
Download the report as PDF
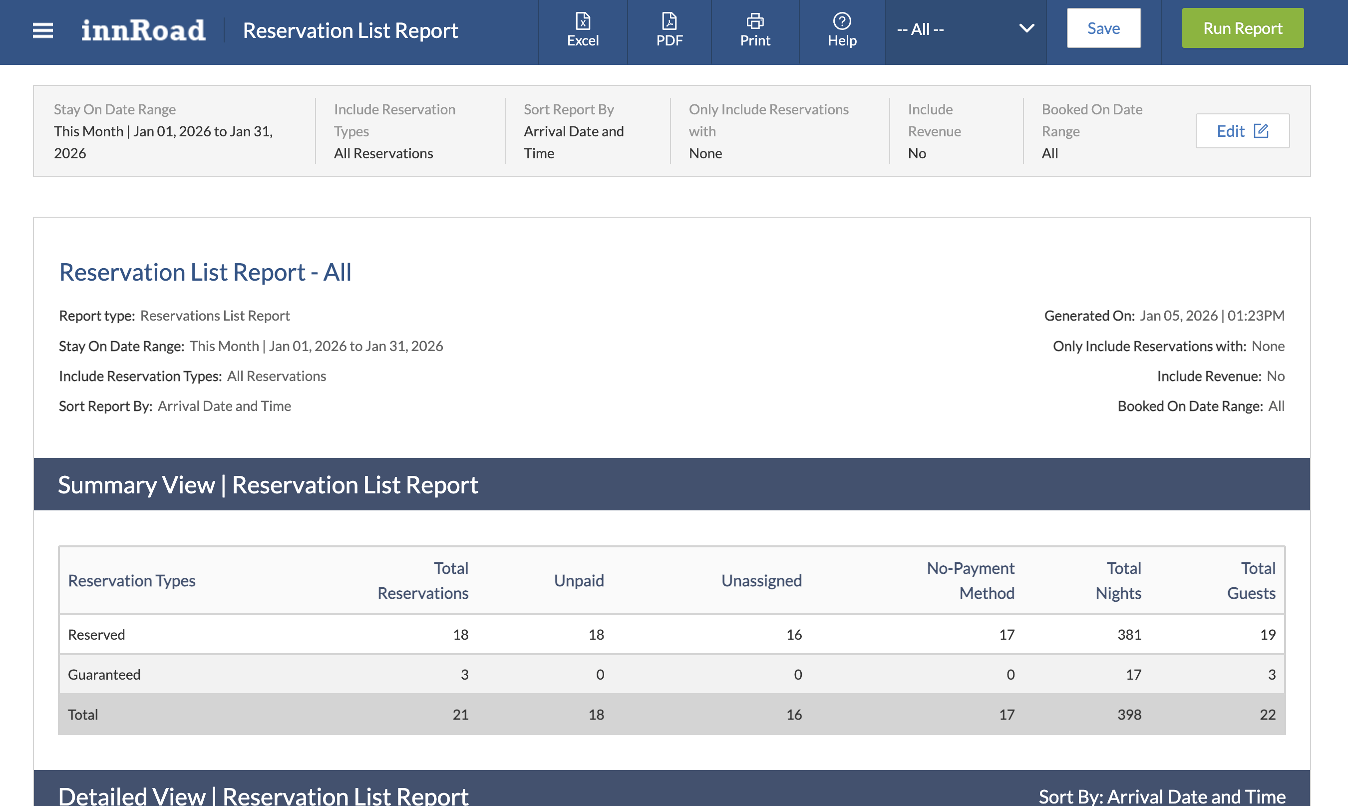(x=669, y=30)
